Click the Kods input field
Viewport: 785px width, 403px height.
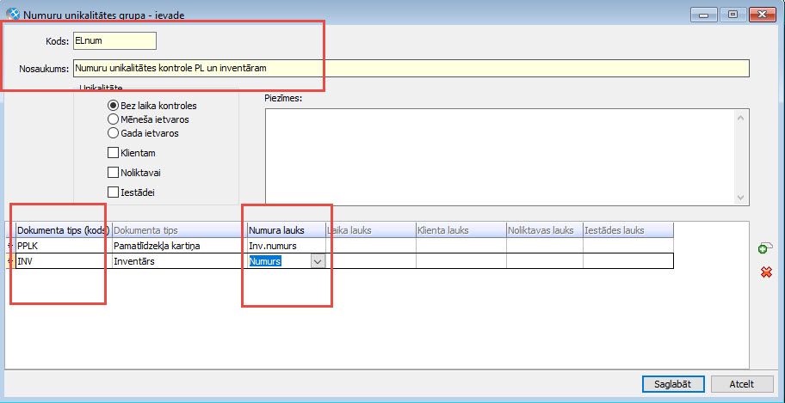(x=114, y=41)
